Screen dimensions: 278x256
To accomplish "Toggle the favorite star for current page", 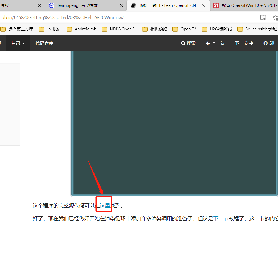I will (x=275, y=17).
